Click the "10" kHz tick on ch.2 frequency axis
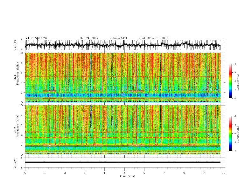 [22, 105]
